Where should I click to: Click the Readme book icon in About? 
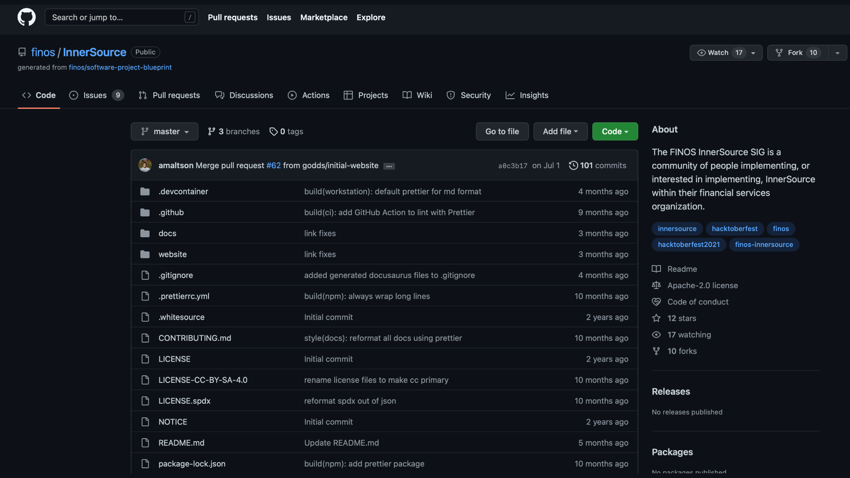pyautogui.click(x=656, y=269)
